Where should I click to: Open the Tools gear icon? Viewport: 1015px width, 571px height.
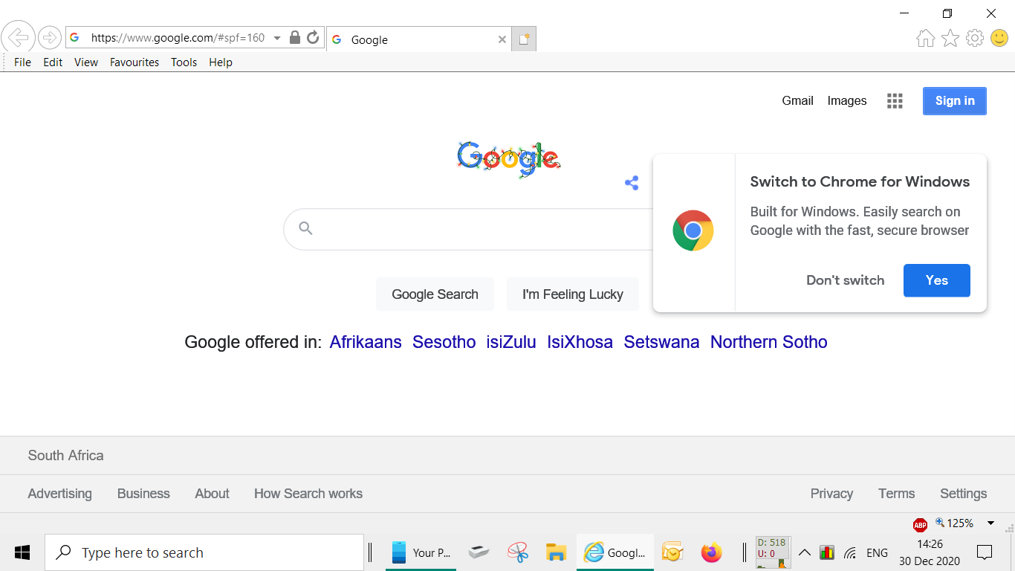pyautogui.click(x=975, y=39)
